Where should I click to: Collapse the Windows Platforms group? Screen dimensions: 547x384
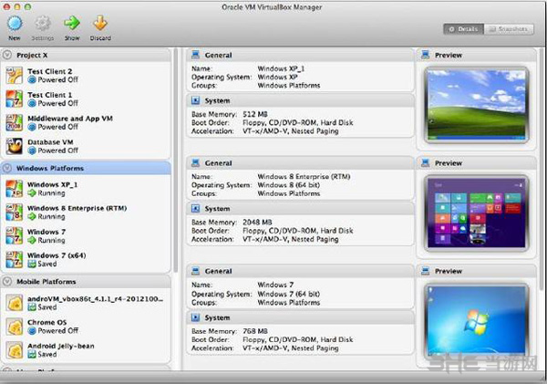8,169
